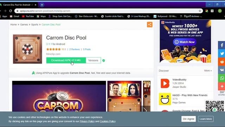This screenshot has width=225, height=127.
Task: Click the QR code image
Action: point(215,106)
